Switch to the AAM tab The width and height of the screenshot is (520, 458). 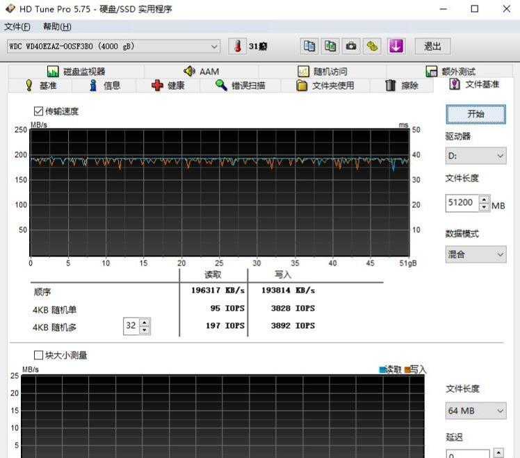click(x=202, y=72)
